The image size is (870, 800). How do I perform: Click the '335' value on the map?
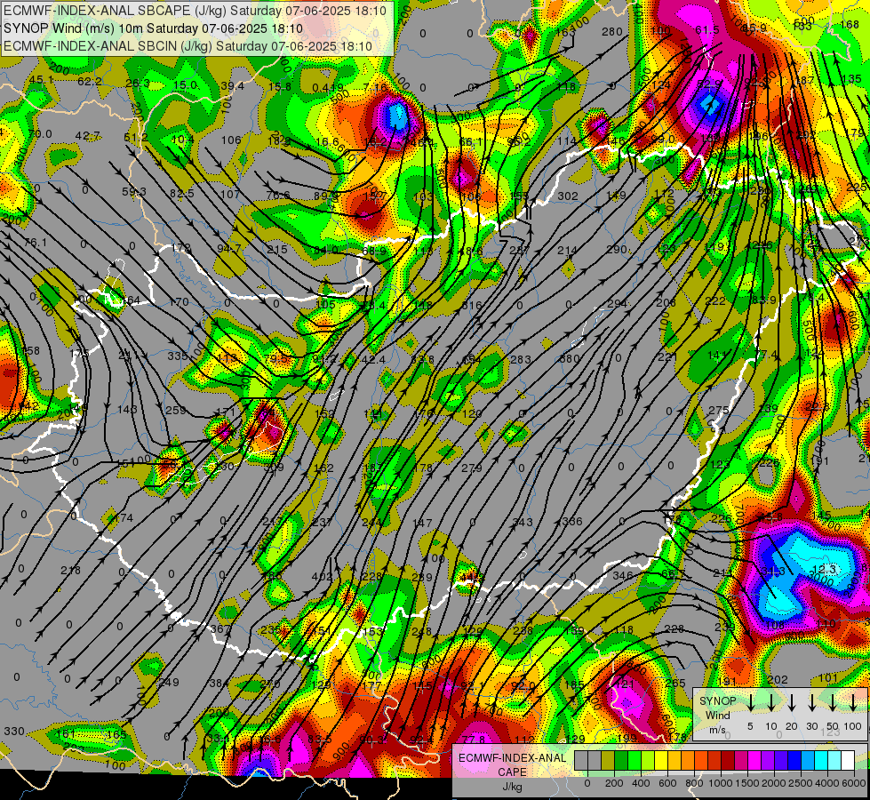point(177,356)
